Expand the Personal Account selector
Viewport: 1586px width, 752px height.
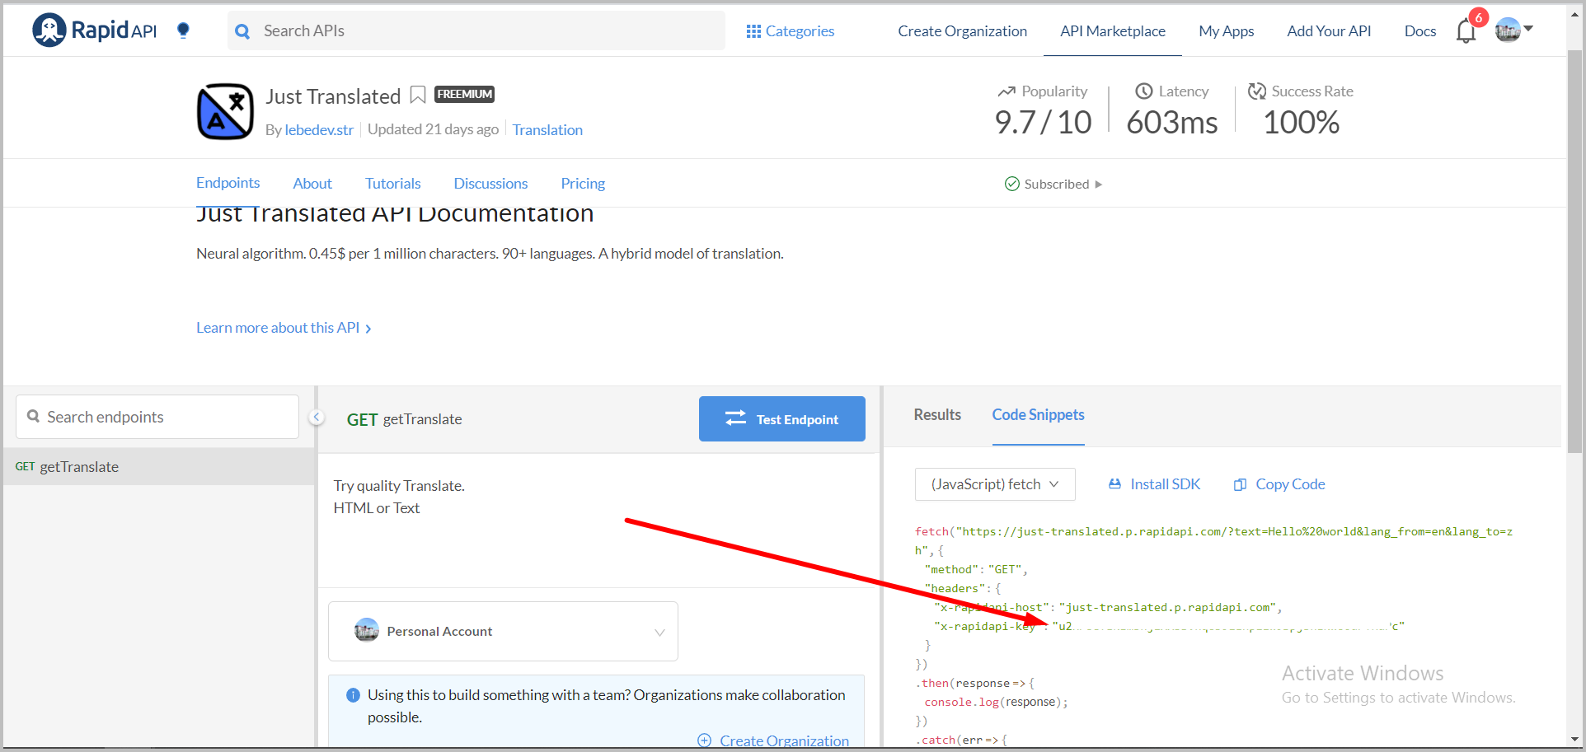tap(503, 632)
